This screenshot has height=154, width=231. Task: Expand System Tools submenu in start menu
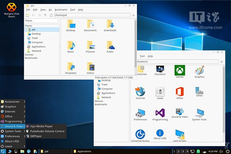point(13,131)
